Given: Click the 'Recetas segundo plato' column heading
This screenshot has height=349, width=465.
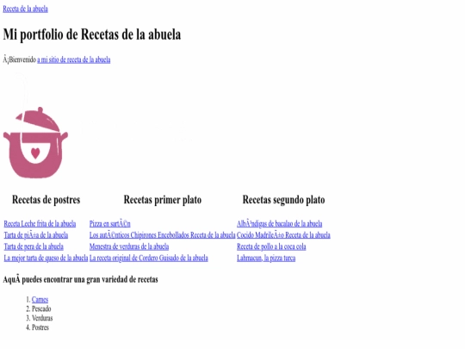Looking at the screenshot, I should (283, 200).
